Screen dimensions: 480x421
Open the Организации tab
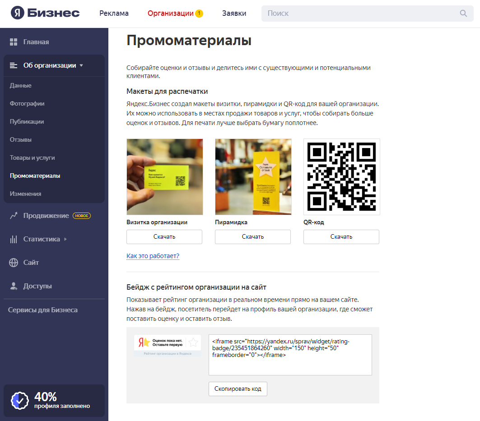[171, 14]
